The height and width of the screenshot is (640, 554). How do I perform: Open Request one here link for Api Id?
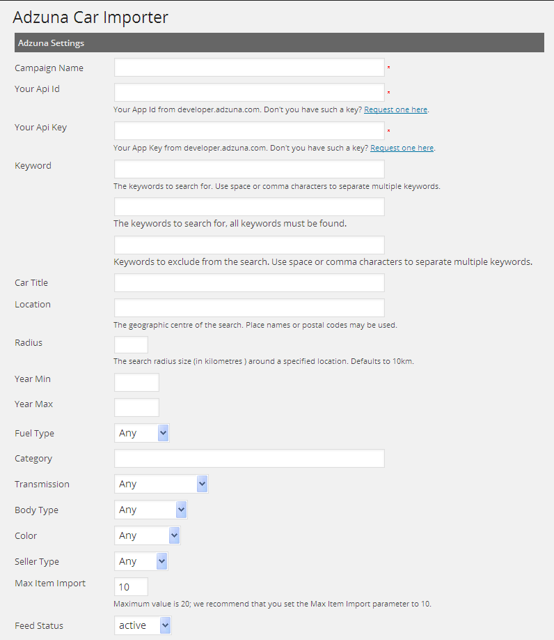click(395, 110)
